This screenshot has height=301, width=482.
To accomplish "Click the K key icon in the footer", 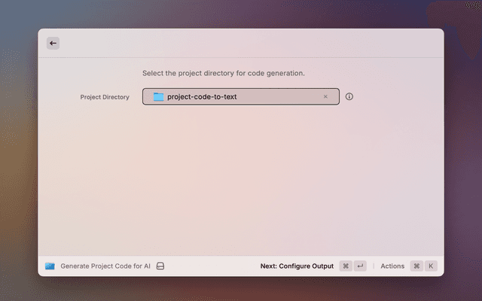I will coord(431,266).
